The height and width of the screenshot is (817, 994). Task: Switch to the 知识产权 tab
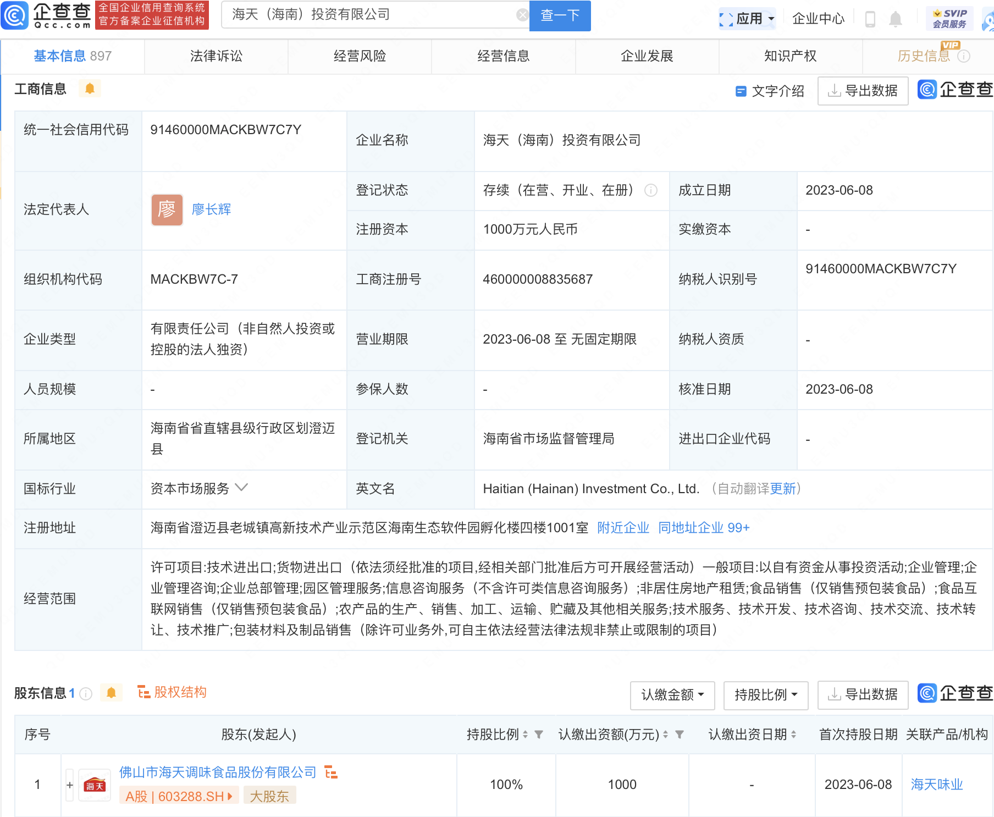click(x=791, y=56)
